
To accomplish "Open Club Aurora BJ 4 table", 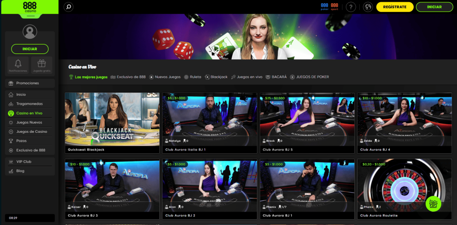I will [404, 123].
